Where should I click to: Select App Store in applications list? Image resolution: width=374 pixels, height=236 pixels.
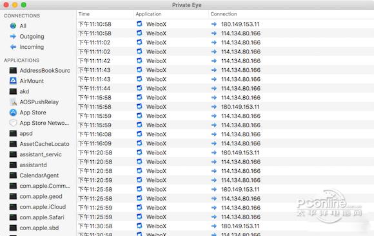coord(33,113)
